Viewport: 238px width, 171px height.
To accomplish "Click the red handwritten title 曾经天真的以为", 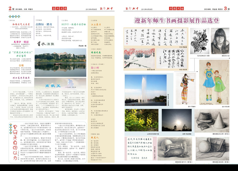I will click(x=15, y=142).
